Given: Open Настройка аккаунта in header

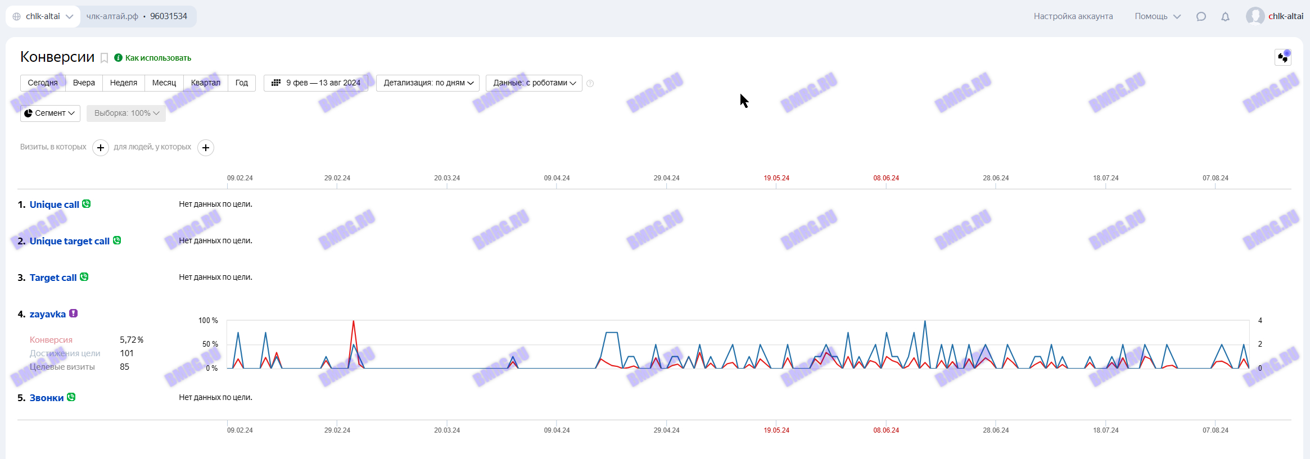Looking at the screenshot, I should pos(1073,16).
